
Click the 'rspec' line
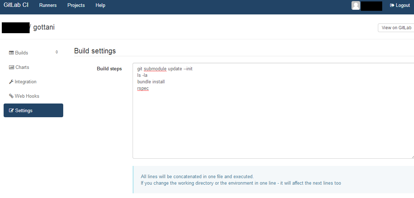click(x=143, y=88)
